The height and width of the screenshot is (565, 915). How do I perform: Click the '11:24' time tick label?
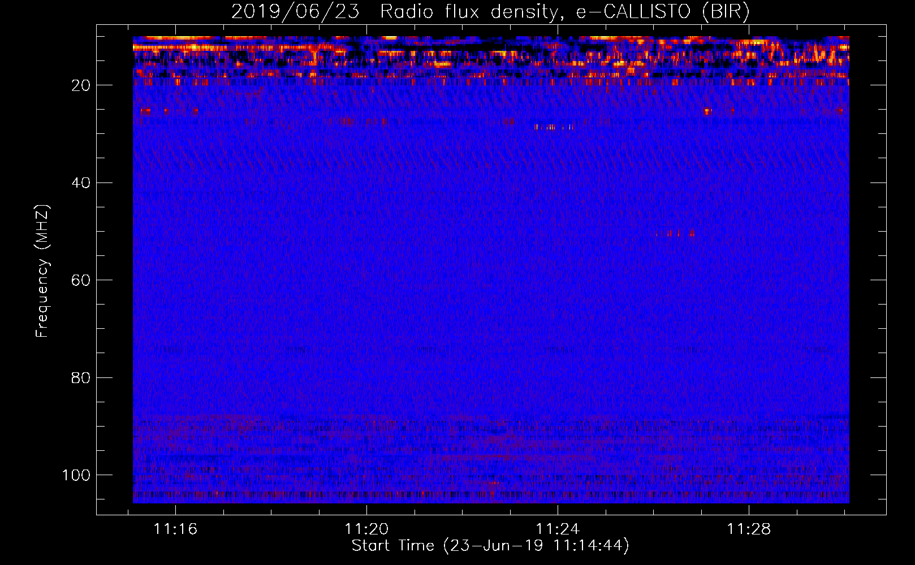point(558,529)
